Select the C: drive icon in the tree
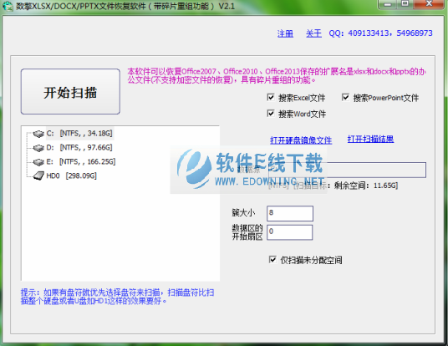This screenshot has width=448, height=346. 38,134
